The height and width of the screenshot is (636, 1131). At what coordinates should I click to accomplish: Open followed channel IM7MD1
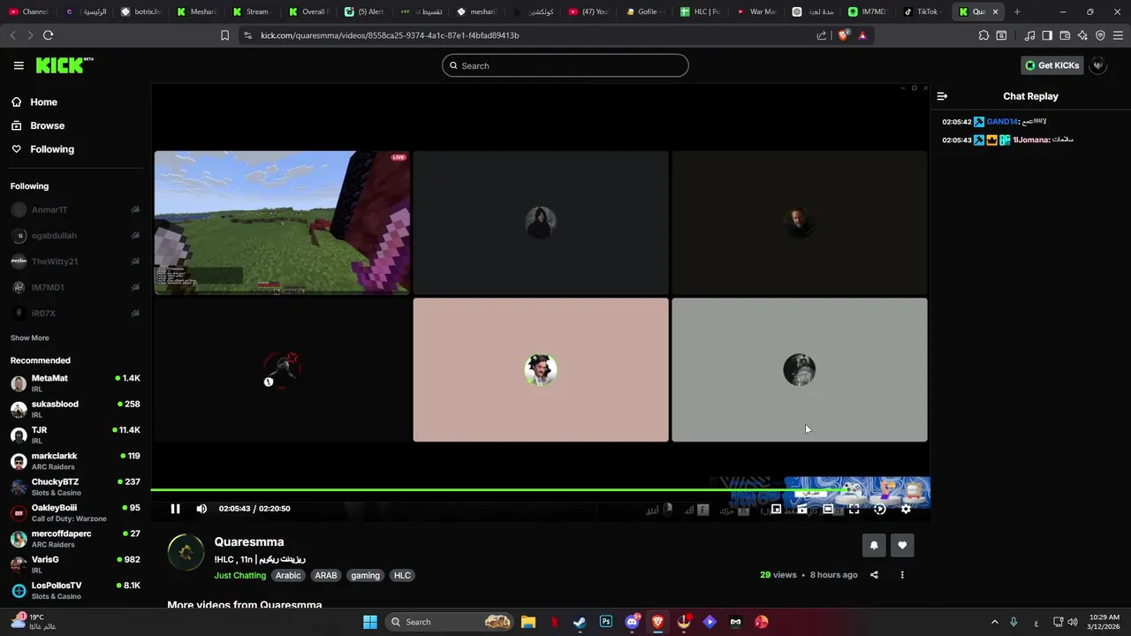pyautogui.click(x=75, y=287)
